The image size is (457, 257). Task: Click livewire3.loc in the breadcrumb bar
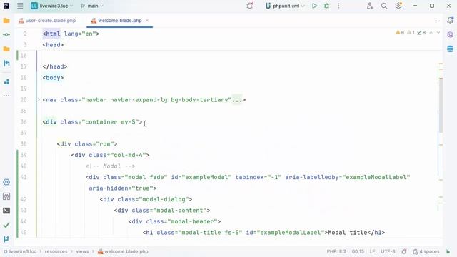pyautogui.click(x=21, y=251)
